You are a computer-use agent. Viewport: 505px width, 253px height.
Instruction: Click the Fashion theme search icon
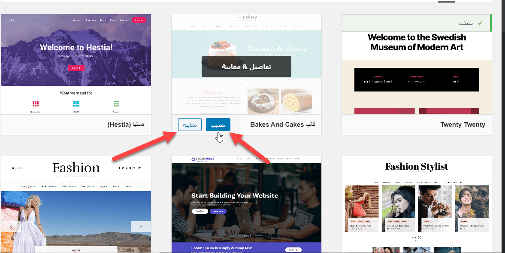click(x=13, y=168)
